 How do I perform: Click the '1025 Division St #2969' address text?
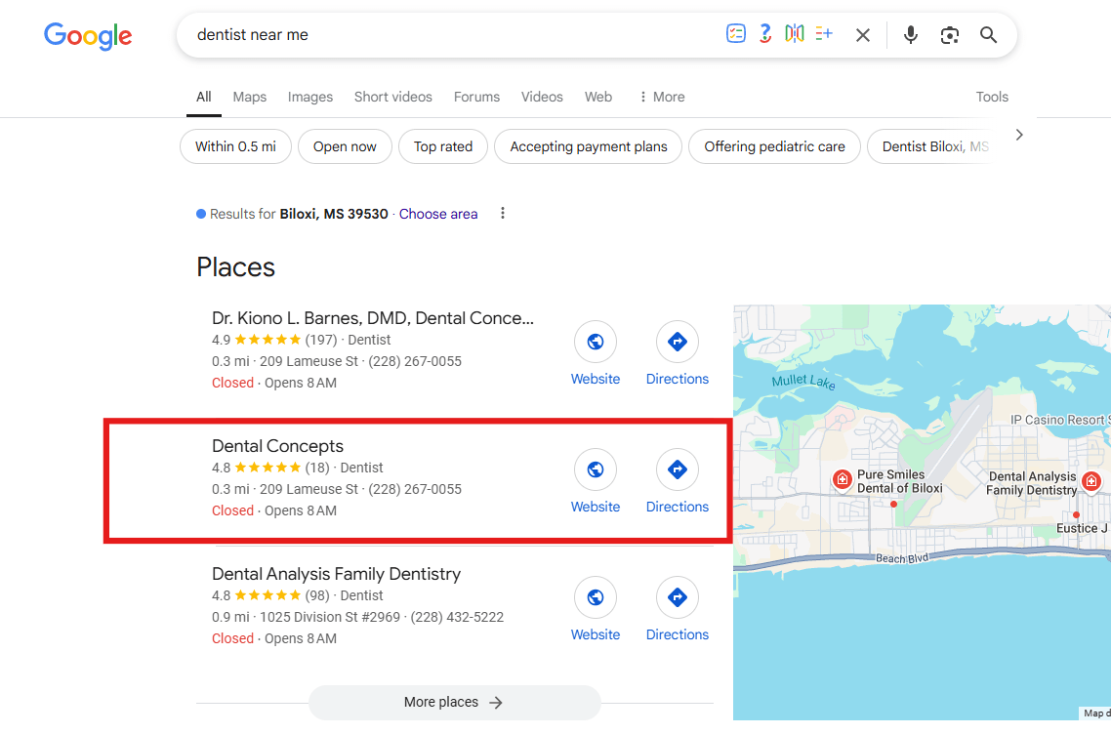pyautogui.click(x=329, y=617)
